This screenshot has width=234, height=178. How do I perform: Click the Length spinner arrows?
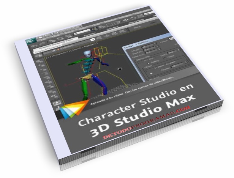156,43
